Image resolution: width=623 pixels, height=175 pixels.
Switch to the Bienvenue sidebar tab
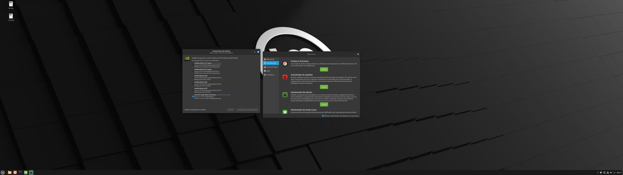click(x=270, y=59)
